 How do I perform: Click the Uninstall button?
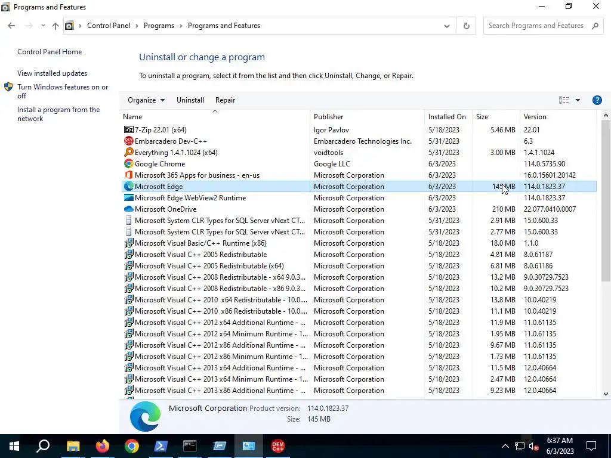click(190, 100)
